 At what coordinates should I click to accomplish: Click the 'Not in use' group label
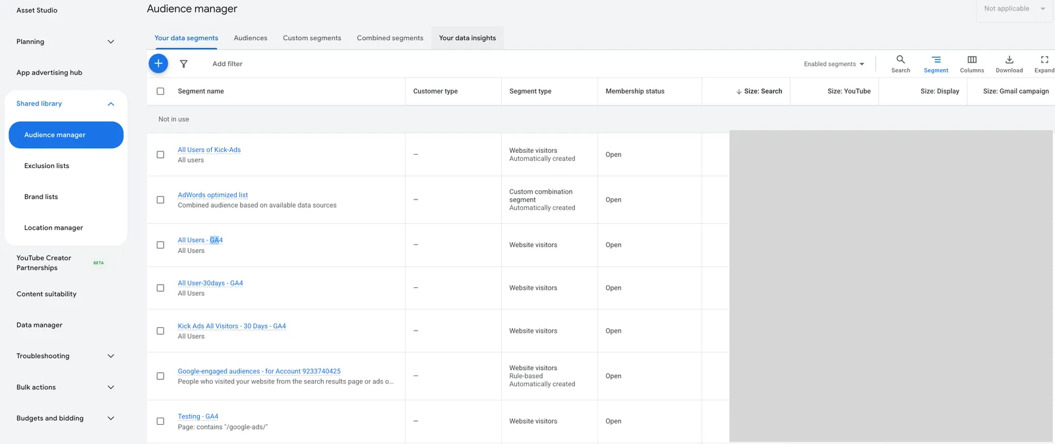pyautogui.click(x=173, y=119)
